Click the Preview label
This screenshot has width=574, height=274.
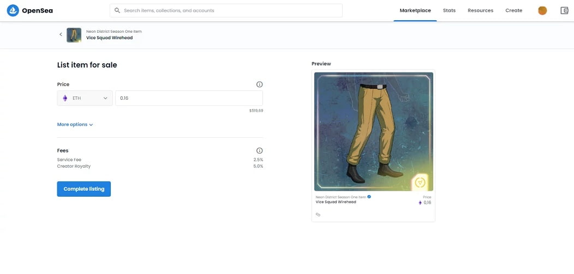(321, 64)
